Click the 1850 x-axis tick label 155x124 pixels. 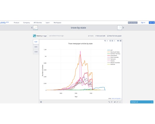61,93
